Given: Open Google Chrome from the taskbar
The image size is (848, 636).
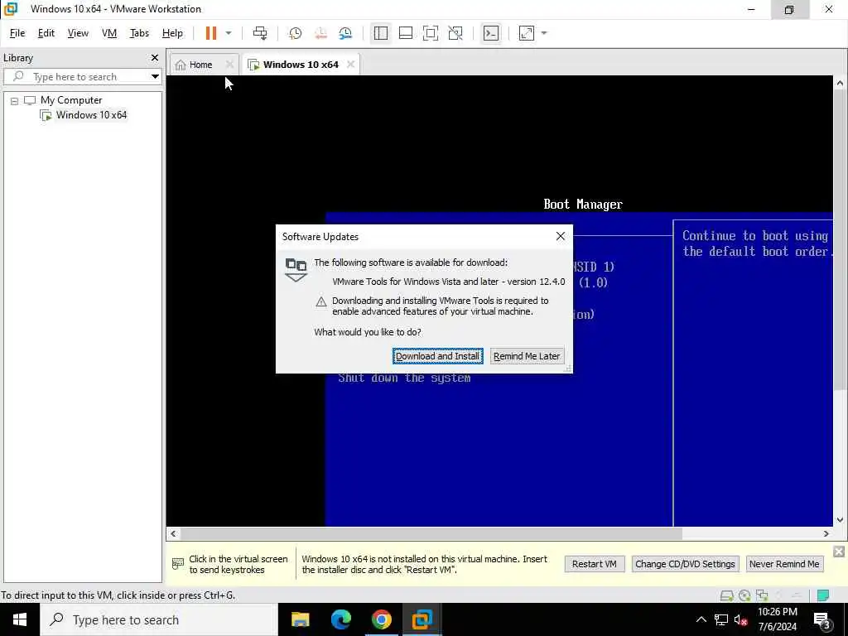Looking at the screenshot, I should pyautogui.click(x=381, y=619).
